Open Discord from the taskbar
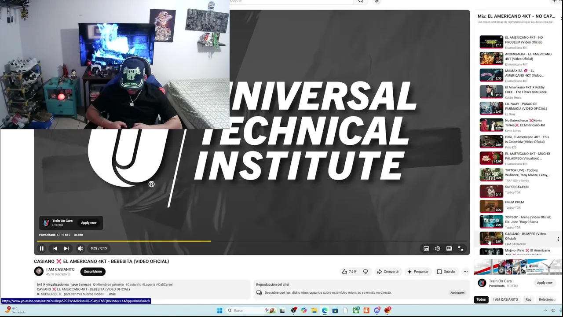Image resolution: width=563 pixels, height=317 pixels. click(x=377, y=310)
